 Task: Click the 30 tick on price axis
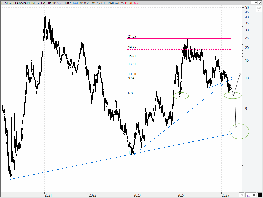click(x=247, y=30)
